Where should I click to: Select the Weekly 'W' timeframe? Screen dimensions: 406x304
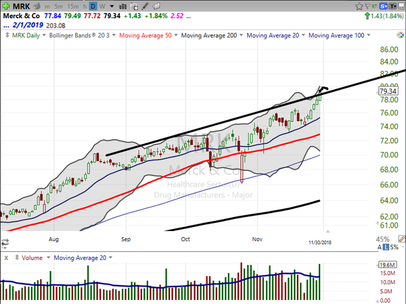[102, 6]
